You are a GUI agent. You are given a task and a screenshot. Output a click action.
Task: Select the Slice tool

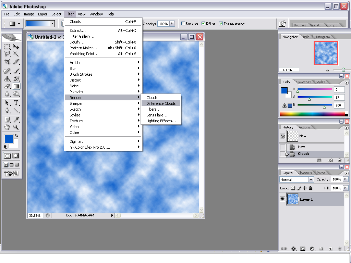tap(16, 62)
